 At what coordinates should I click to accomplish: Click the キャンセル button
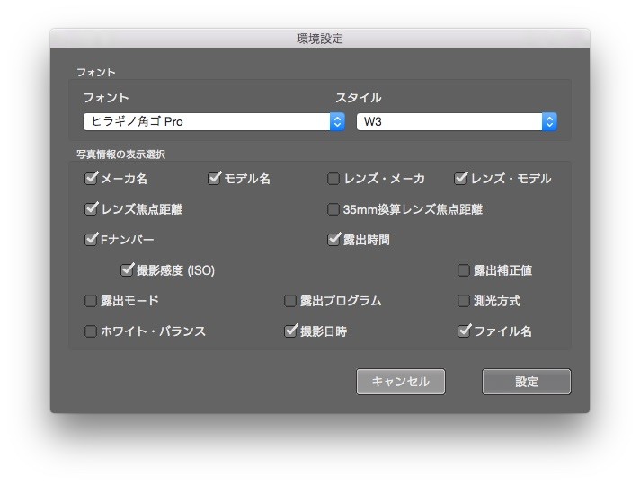point(400,382)
